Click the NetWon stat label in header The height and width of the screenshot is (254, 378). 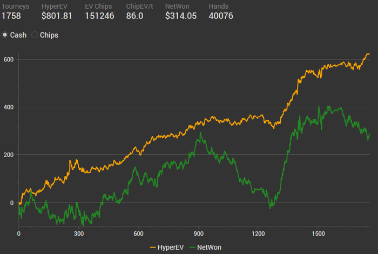177,6
